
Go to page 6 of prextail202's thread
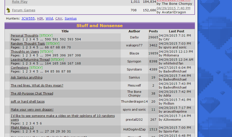click(x=41, y=123)
